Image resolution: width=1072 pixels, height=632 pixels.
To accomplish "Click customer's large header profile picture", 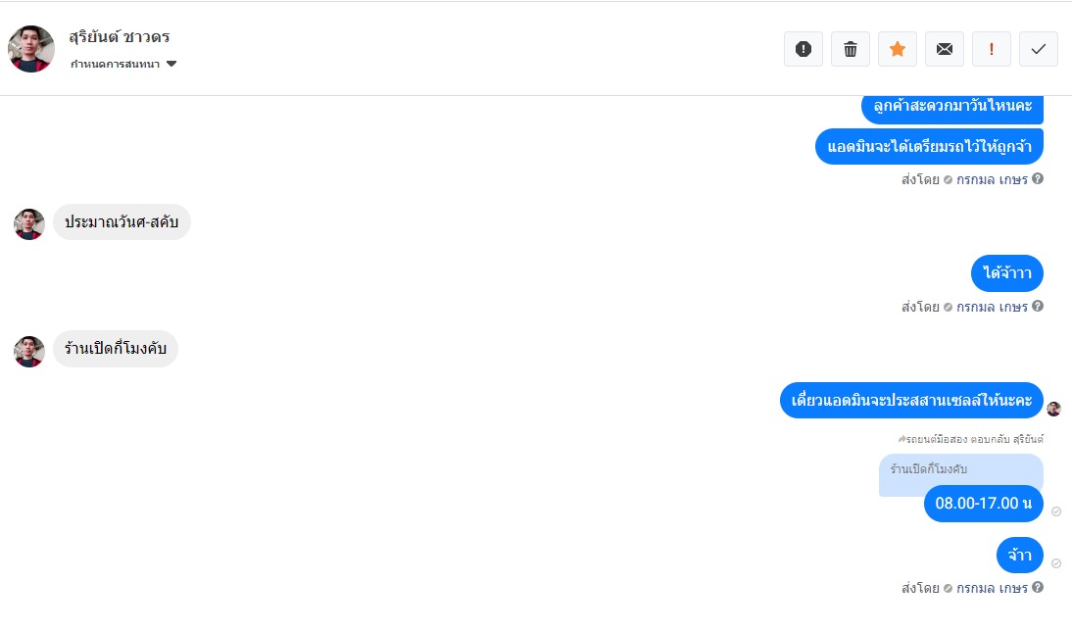I will pyautogui.click(x=30, y=49).
